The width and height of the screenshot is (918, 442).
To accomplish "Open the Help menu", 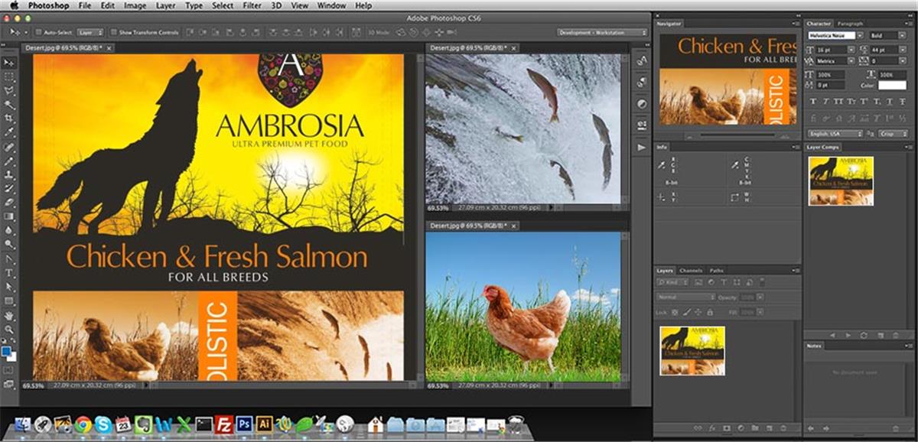I will coord(363,5).
